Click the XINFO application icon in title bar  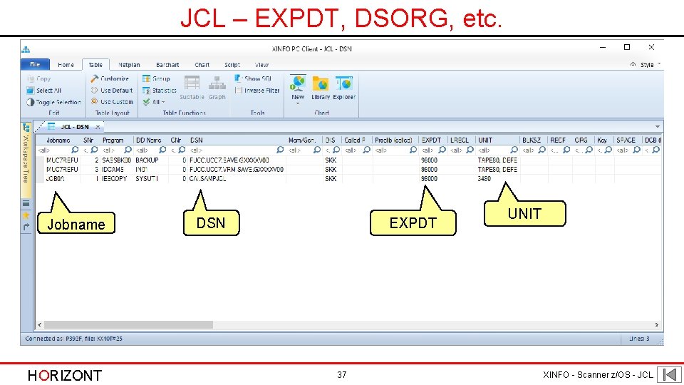[x=26, y=49]
